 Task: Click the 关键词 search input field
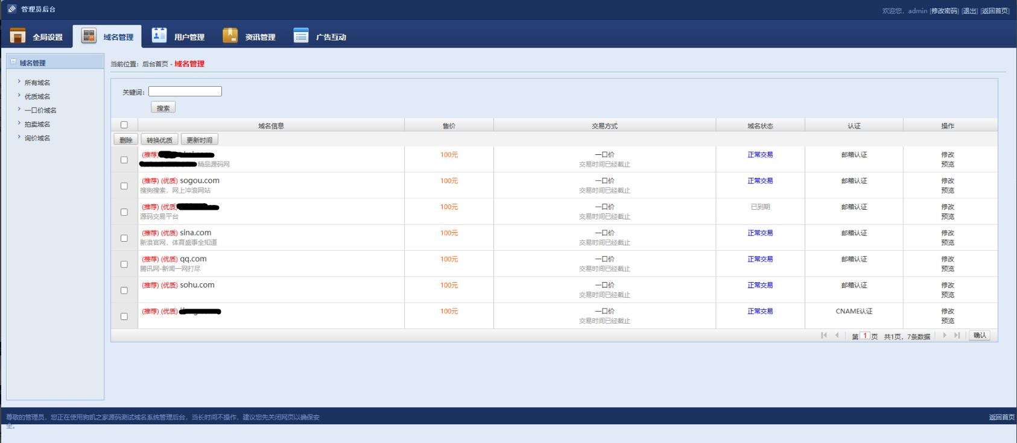coord(185,92)
